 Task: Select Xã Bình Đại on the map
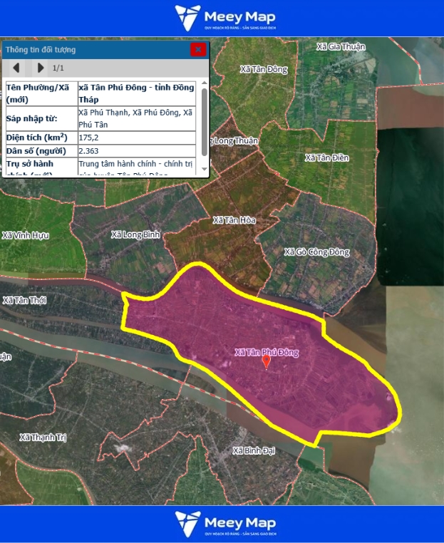(254, 450)
